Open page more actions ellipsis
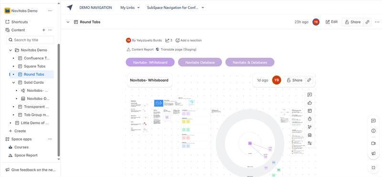382x177 pixels. 377,22
